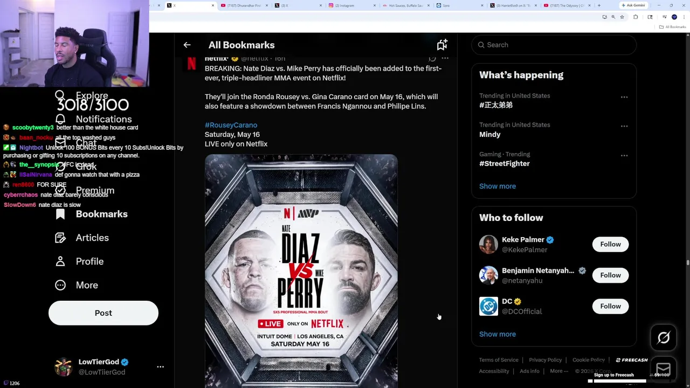This screenshot has width=690, height=388.
Task: Expand Show more under What's happening
Action: (498, 186)
